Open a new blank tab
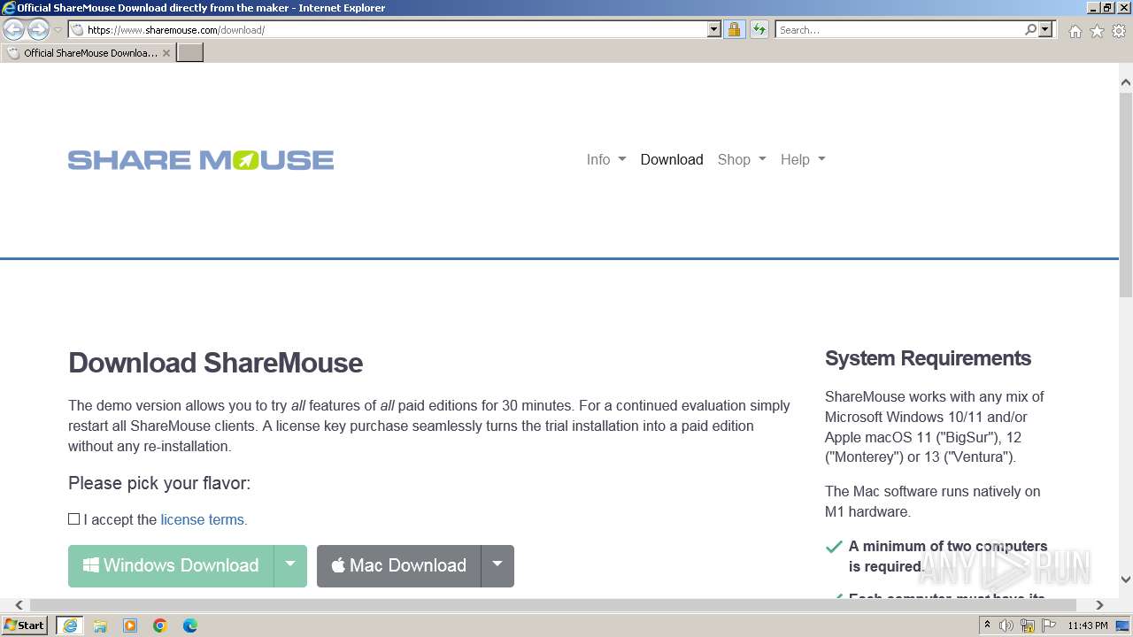 pos(190,52)
